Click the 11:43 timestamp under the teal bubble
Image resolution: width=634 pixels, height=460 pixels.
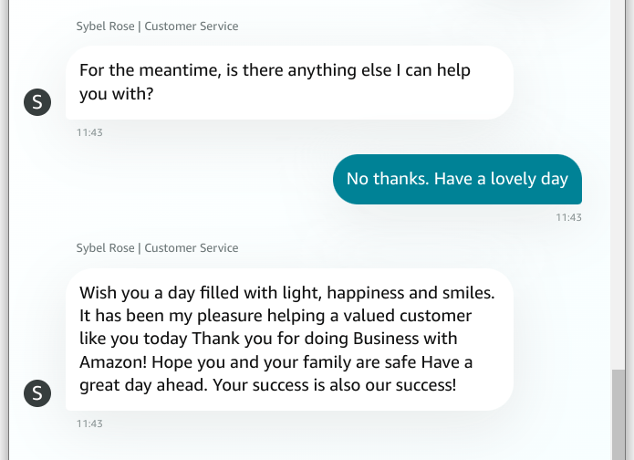(568, 217)
